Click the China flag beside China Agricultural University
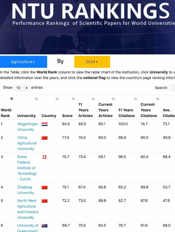Image resolution: width=175 pixels, height=232 pixels. (x=44, y=138)
